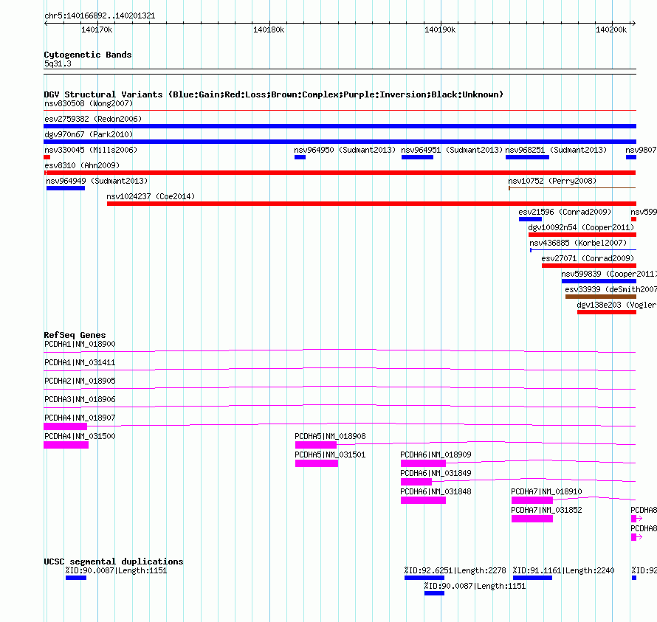Click the ruler's right arrowhead
The width and height of the screenshot is (657, 622).
click(633, 23)
